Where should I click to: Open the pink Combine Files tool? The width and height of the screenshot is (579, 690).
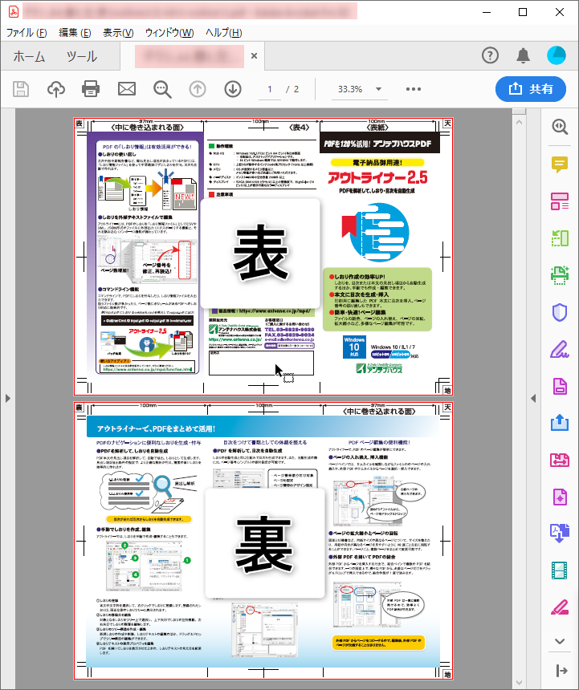(x=560, y=461)
